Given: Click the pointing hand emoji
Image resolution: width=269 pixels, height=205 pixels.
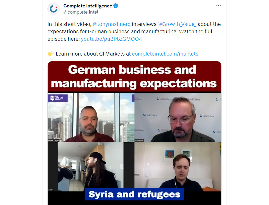Looking at the screenshot, I should [51, 54].
